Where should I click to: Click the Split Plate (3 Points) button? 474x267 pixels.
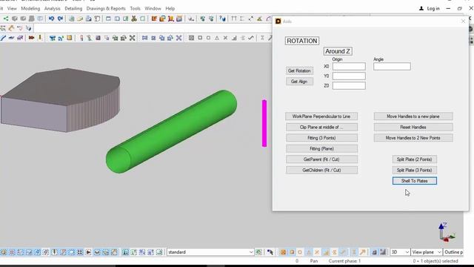[415, 170]
